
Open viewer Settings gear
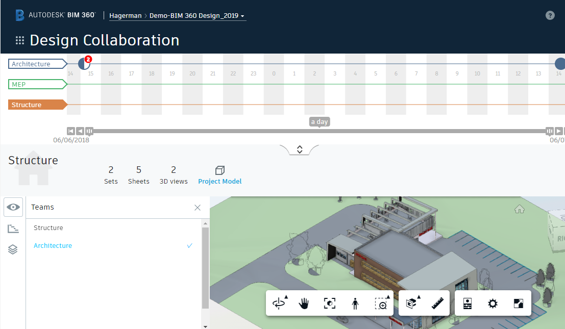[493, 303]
